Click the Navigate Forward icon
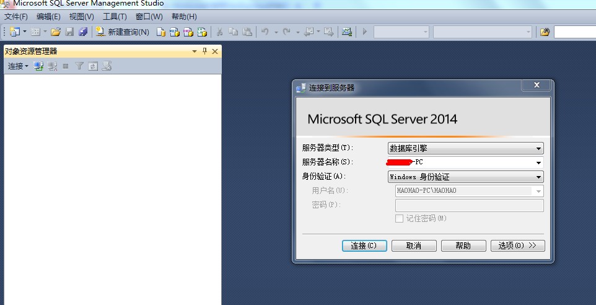The width and height of the screenshot is (596, 305). pos(328,32)
